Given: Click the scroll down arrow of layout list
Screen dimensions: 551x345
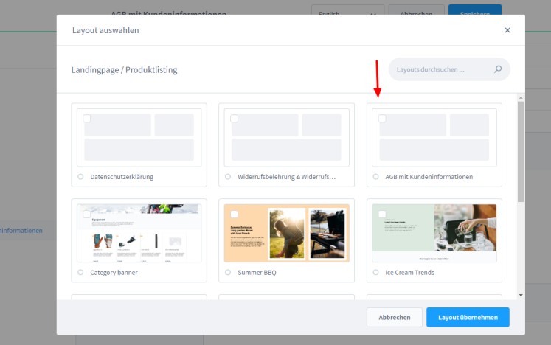Looking at the screenshot, I should [x=521, y=295].
